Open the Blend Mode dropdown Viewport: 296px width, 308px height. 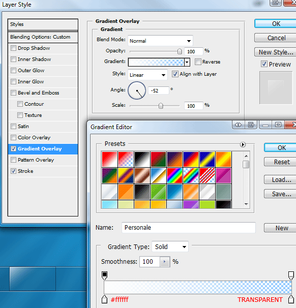(160, 41)
